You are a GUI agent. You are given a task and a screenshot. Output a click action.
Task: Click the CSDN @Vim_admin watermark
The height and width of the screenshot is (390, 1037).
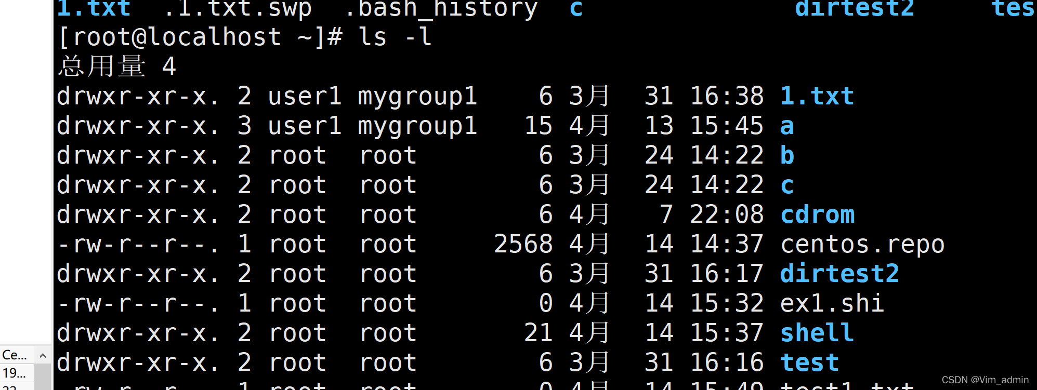[x=985, y=380]
